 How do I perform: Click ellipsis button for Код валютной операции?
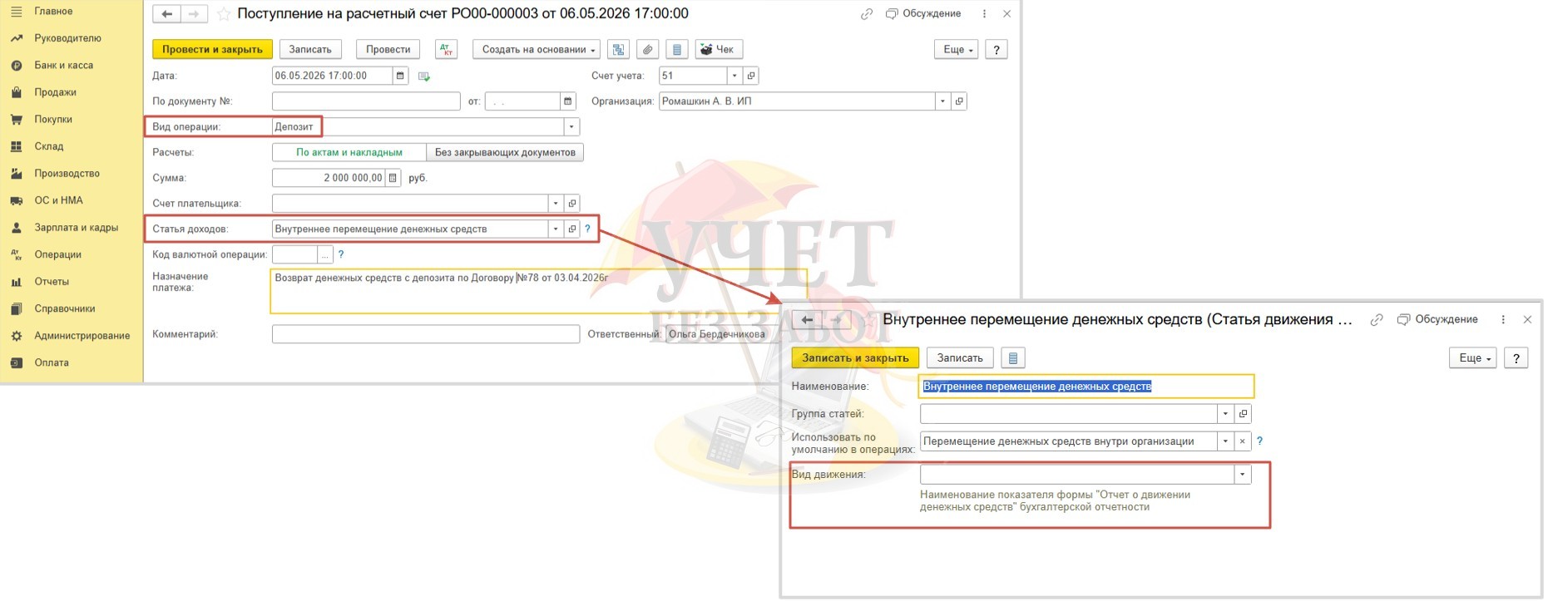coord(325,255)
